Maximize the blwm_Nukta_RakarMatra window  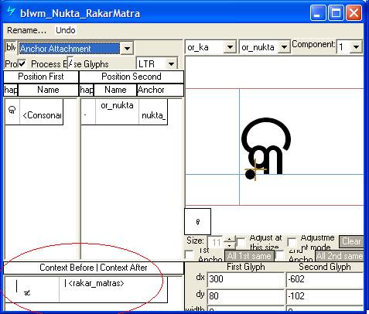tap(336, 12)
